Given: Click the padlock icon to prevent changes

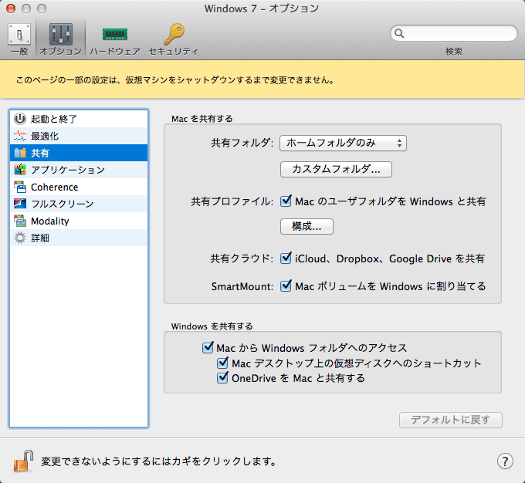Looking at the screenshot, I should tap(23, 461).
